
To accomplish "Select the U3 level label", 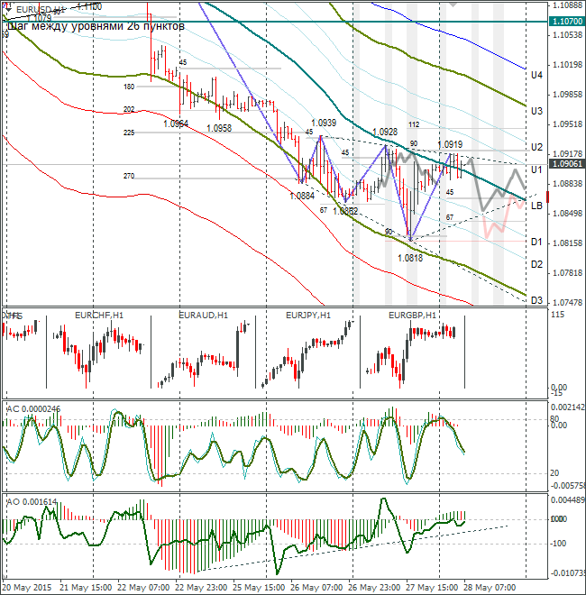I will click(536, 111).
